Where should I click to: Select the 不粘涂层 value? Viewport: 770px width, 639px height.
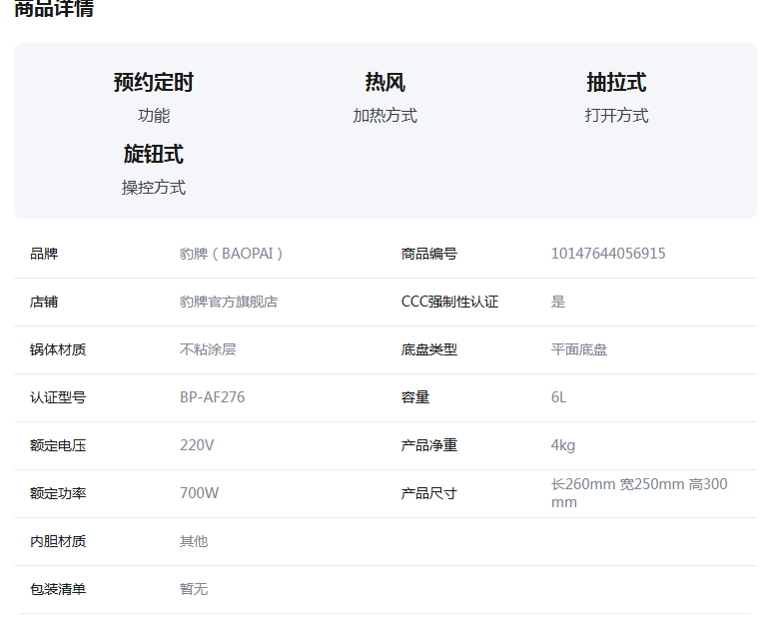coord(208,349)
